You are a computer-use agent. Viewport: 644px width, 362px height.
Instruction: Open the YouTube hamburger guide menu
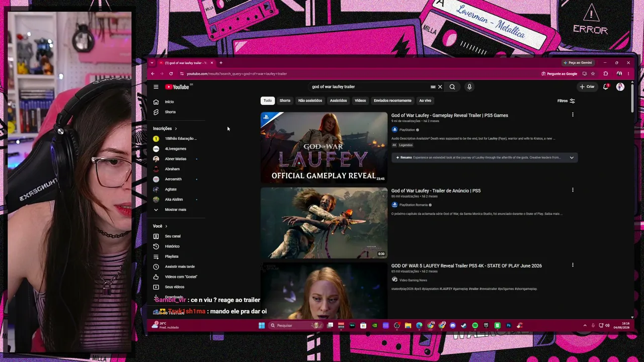(x=156, y=87)
